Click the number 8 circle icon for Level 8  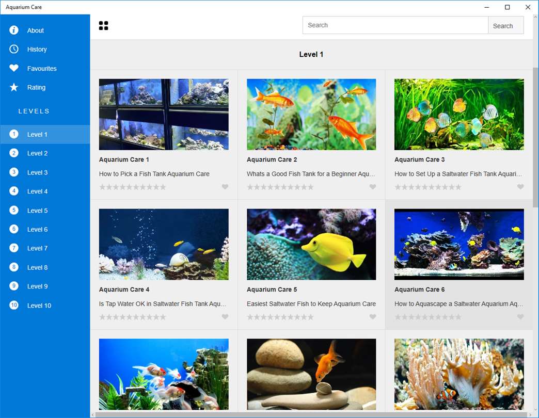coord(14,267)
